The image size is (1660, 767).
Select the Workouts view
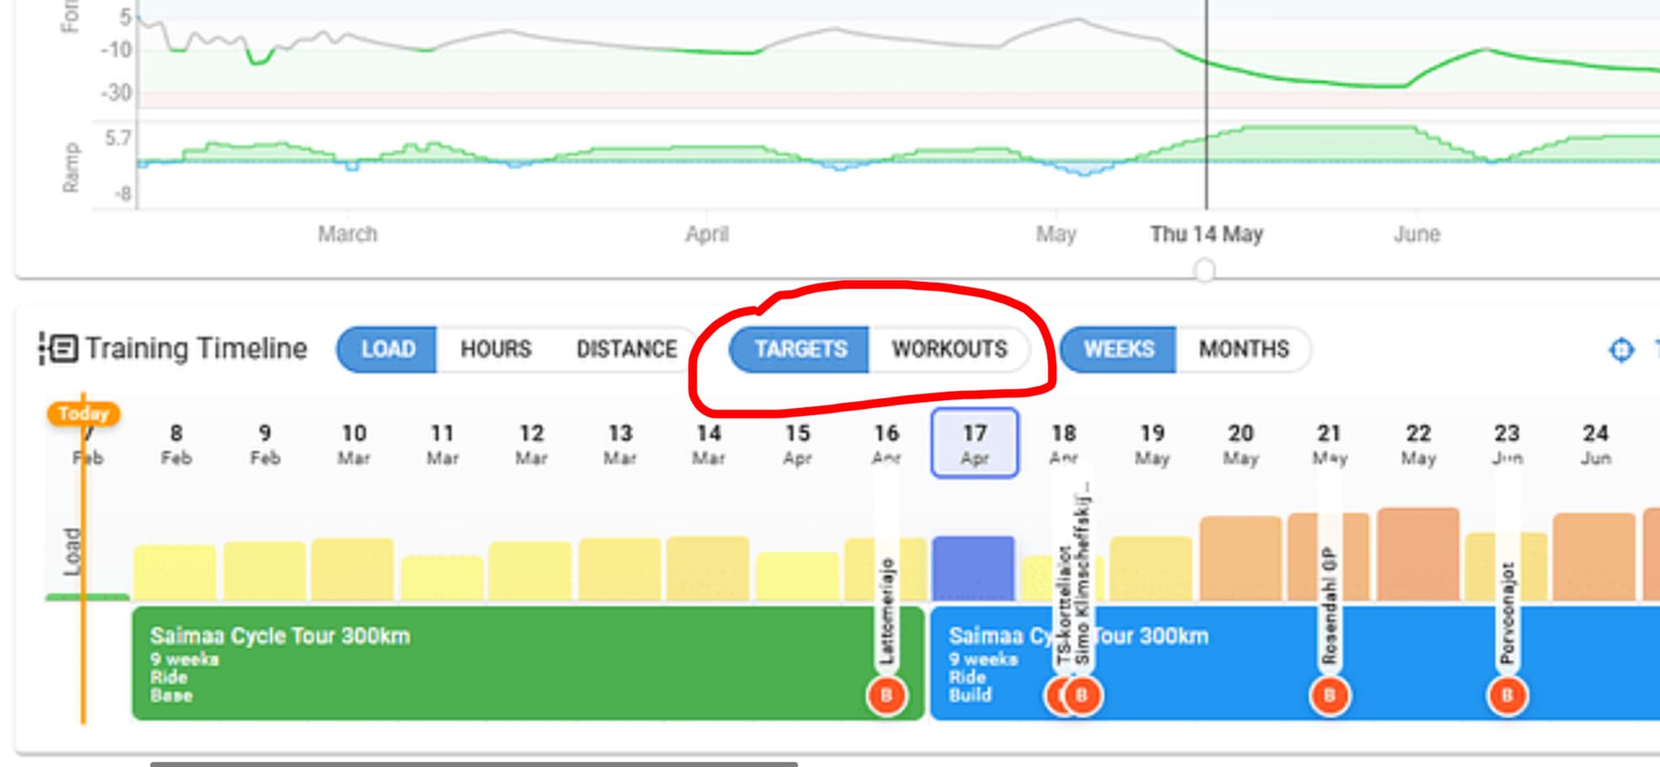coord(949,349)
